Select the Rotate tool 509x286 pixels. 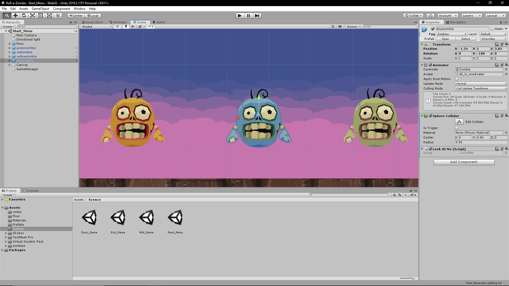point(24,16)
